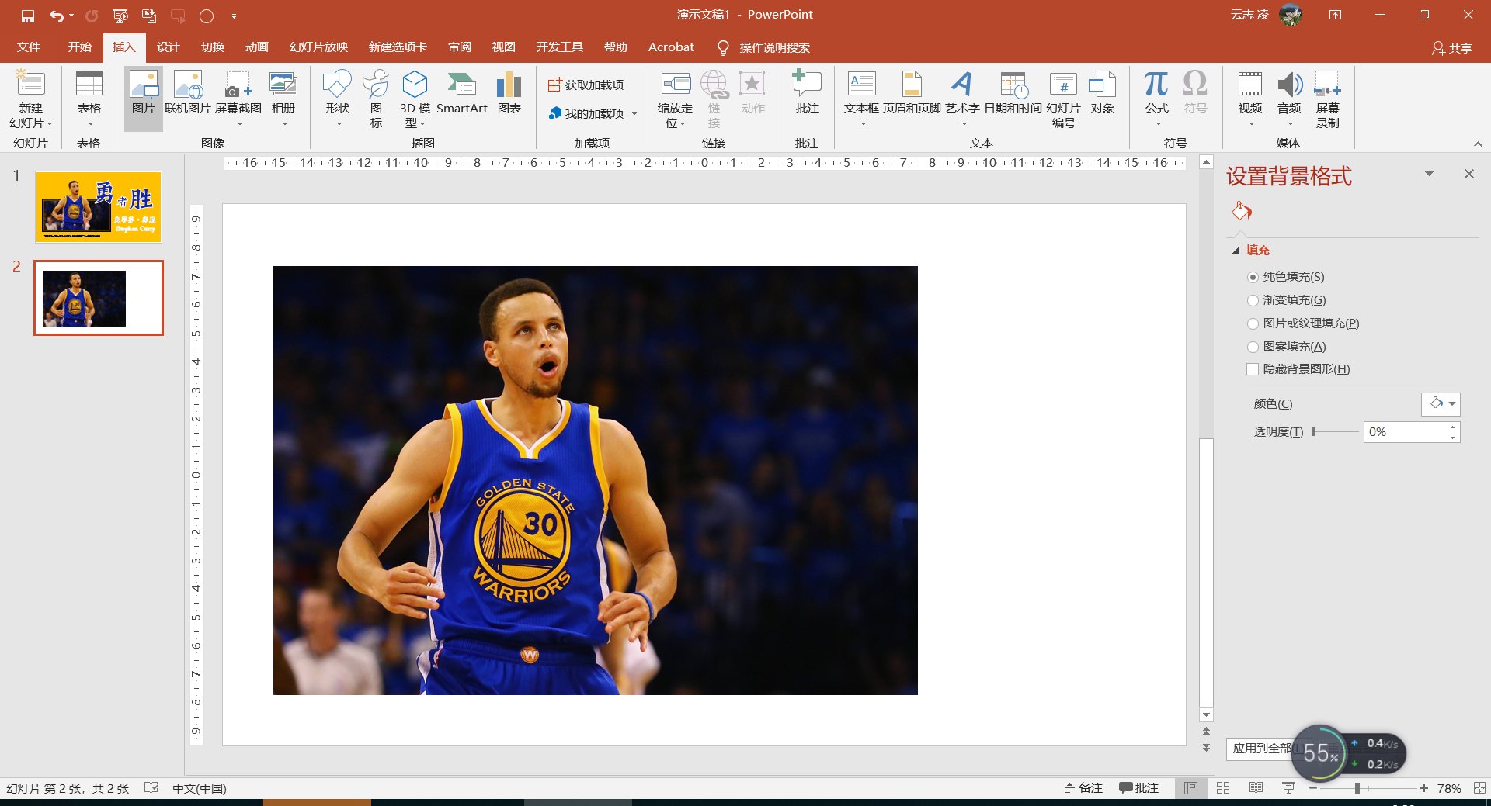Screen dimensions: 1491x806
Task: Insert an Icon (图标) graphic
Action: pos(377,100)
